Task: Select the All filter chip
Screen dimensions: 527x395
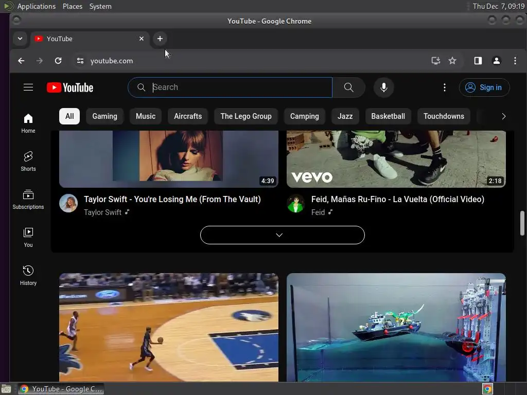Action: coord(69,116)
